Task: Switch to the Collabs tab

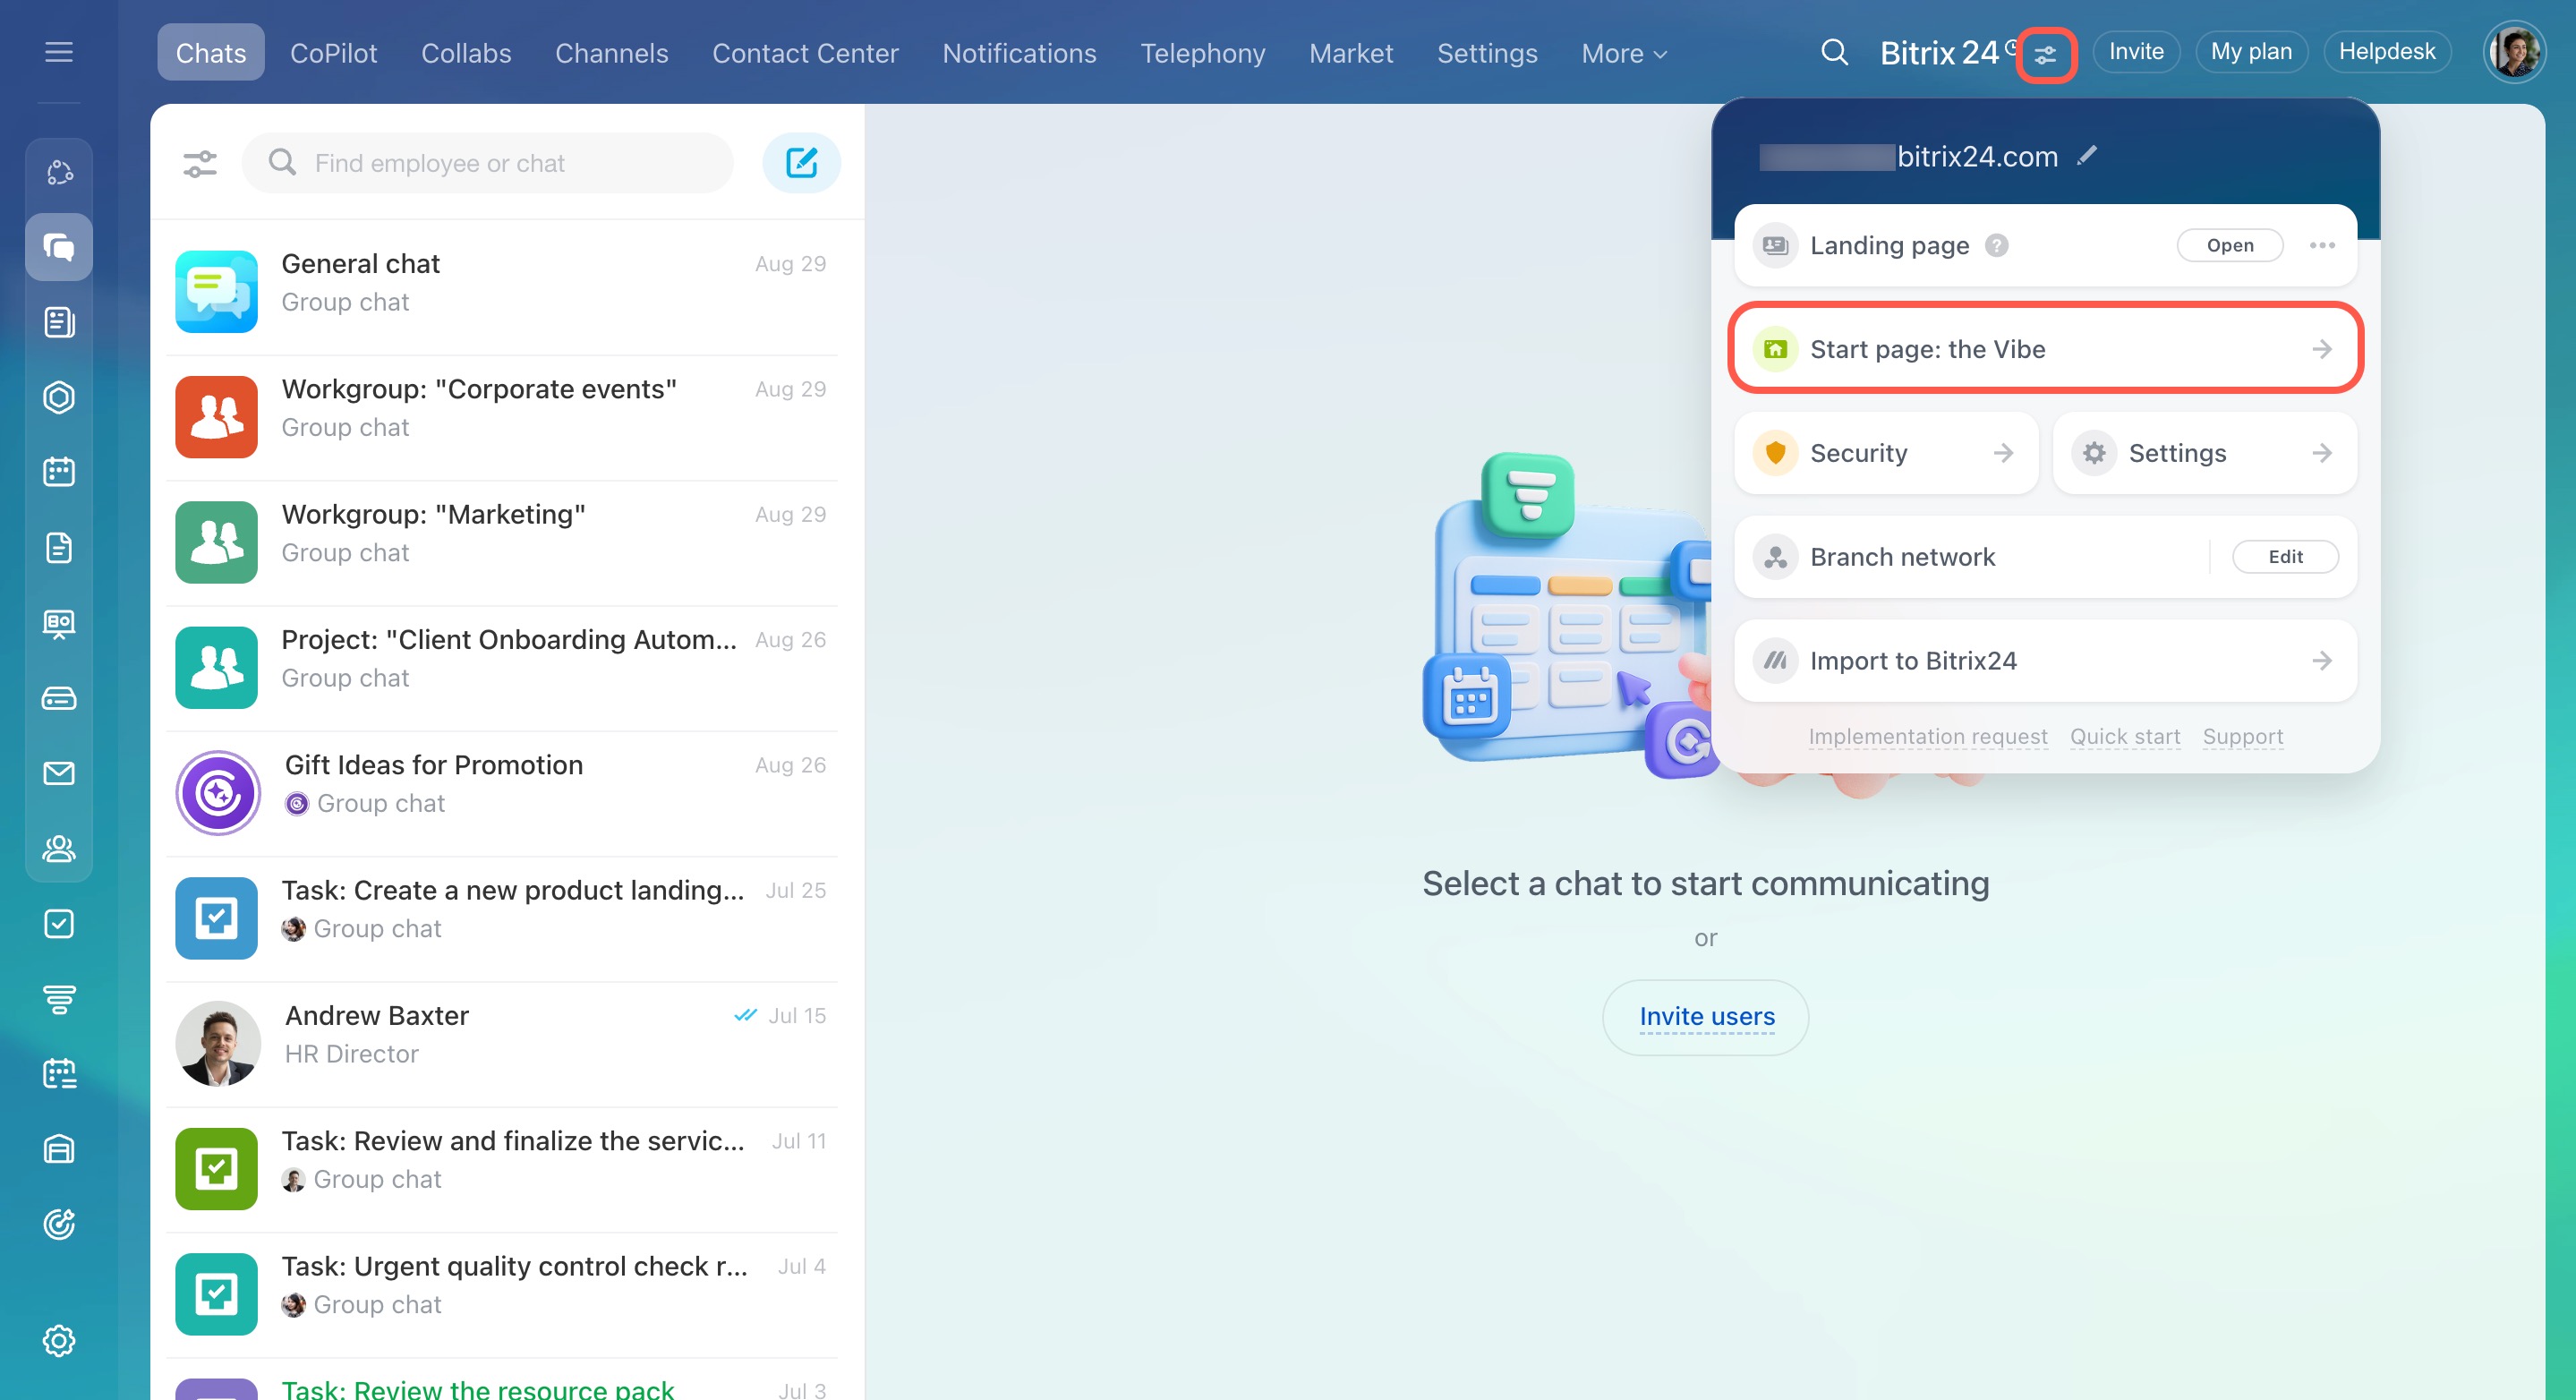Action: click(x=466, y=53)
